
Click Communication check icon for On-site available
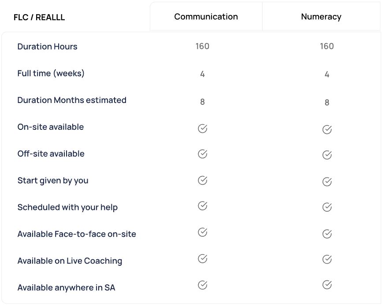pyautogui.click(x=202, y=129)
